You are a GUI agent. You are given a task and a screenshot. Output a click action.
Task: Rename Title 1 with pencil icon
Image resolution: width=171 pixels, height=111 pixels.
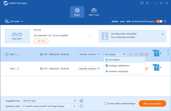pyautogui.click(x=18, y=69)
